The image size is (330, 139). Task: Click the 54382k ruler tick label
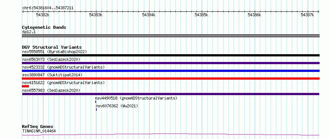coord(43,15)
